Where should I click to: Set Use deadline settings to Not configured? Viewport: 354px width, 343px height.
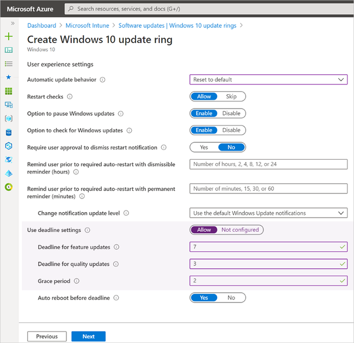pos(240,230)
